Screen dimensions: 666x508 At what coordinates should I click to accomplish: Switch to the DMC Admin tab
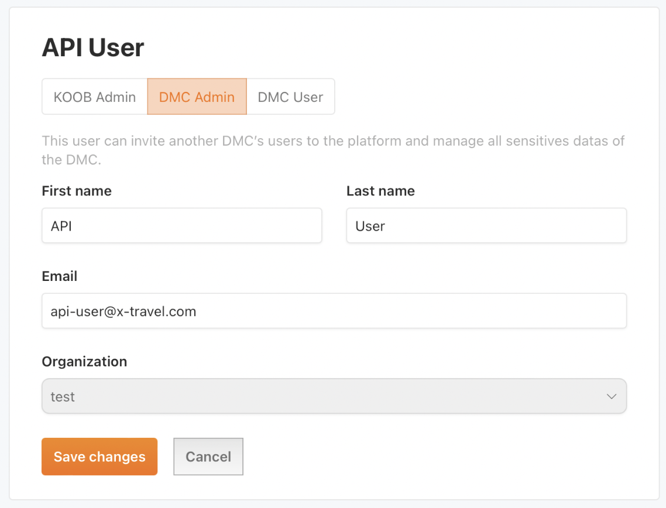point(197,97)
